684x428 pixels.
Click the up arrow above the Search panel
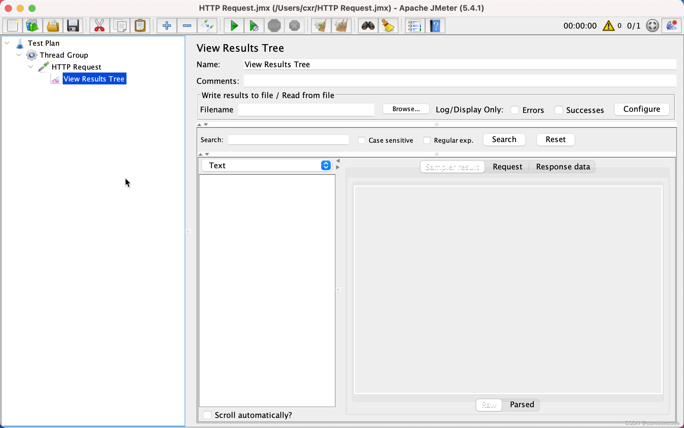pos(199,125)
